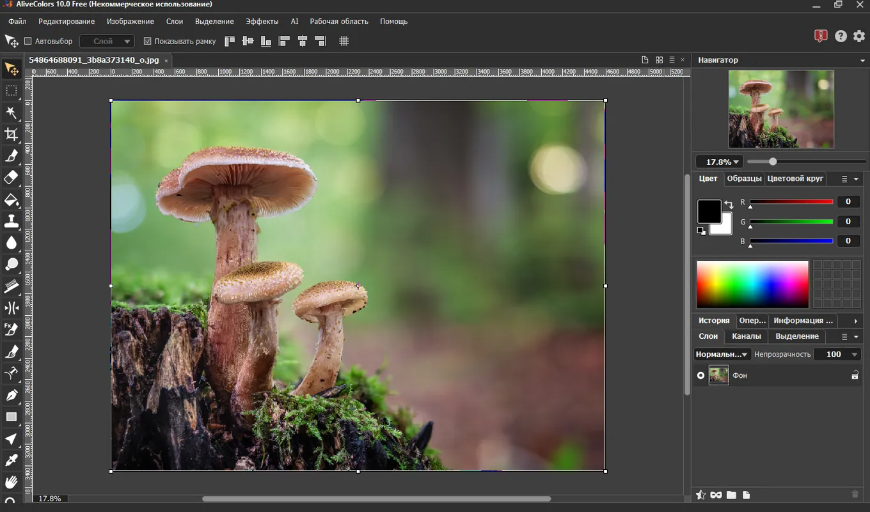Viewport: 870px width, 512px height.
Task: Click the black foreground color swatch
Action: coord(708,211)
